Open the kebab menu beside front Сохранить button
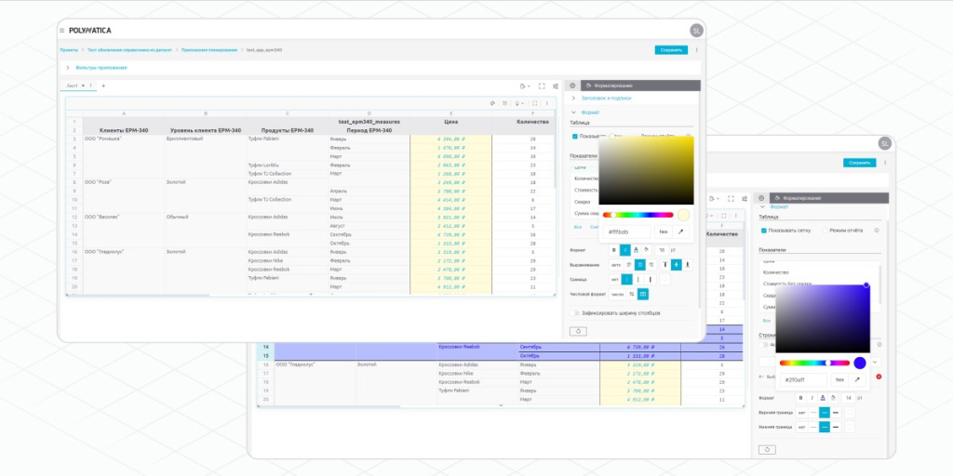Screen dimensions: 953x476 696,50
